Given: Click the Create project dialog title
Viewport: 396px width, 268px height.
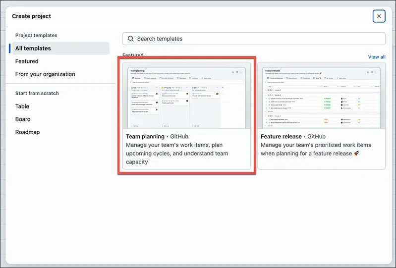Looking at the screenshot, I should point(32,16).
